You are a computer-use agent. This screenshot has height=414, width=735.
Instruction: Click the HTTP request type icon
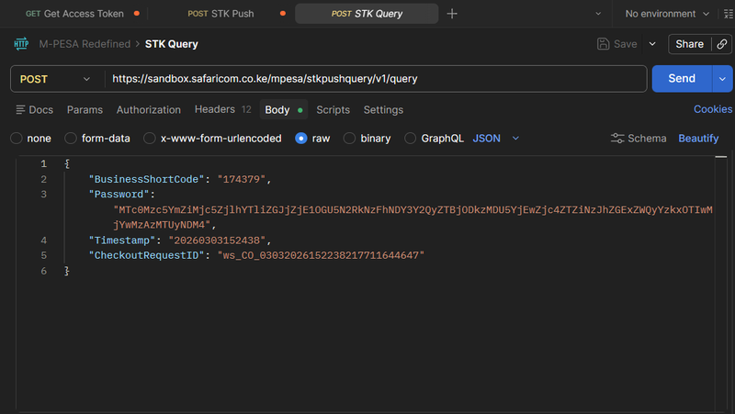(21, 44)
